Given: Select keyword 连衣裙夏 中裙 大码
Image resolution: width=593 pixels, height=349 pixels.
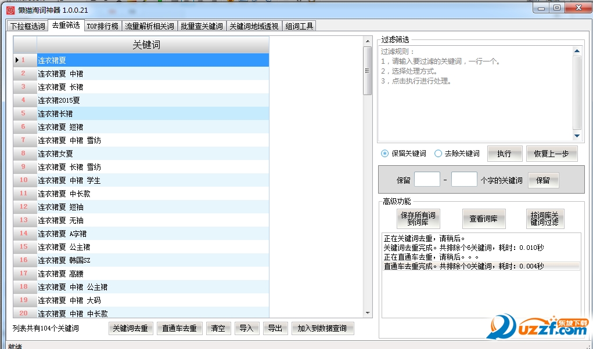Looking at the screenshot, I should pyautogui.click(x=153, y=300).
